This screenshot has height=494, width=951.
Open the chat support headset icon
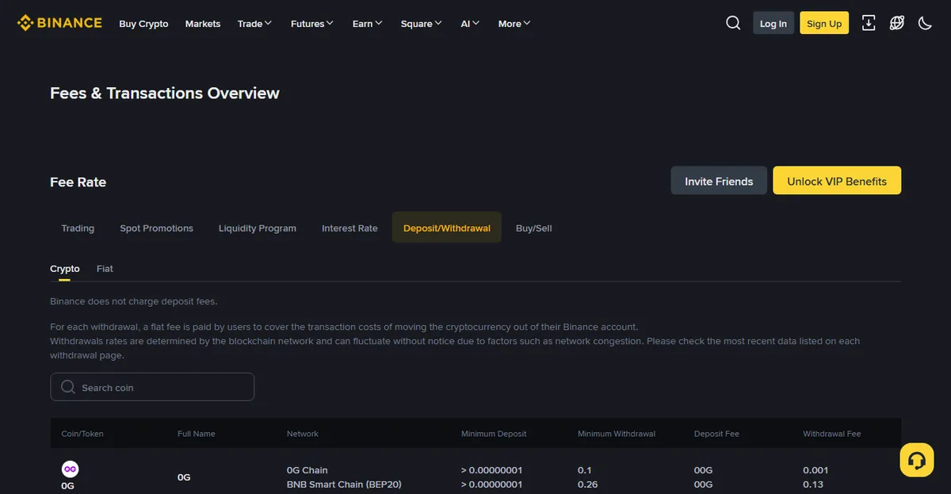917,460
